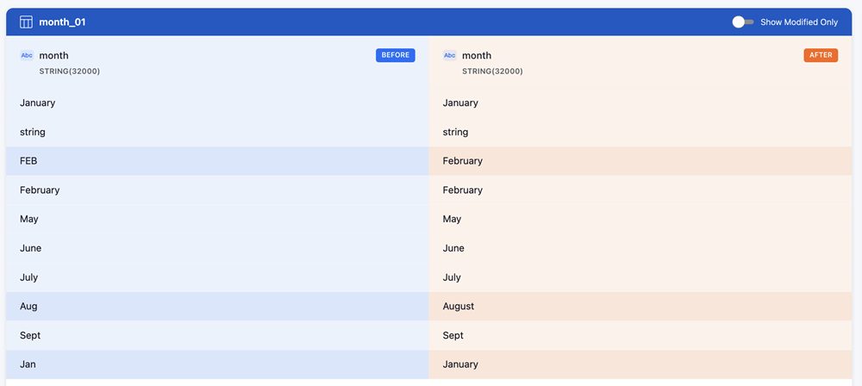The width and height of the screenshot is (862, 386).
Task: Click the month column header in BEFORE panel
Action: (53, 55)
